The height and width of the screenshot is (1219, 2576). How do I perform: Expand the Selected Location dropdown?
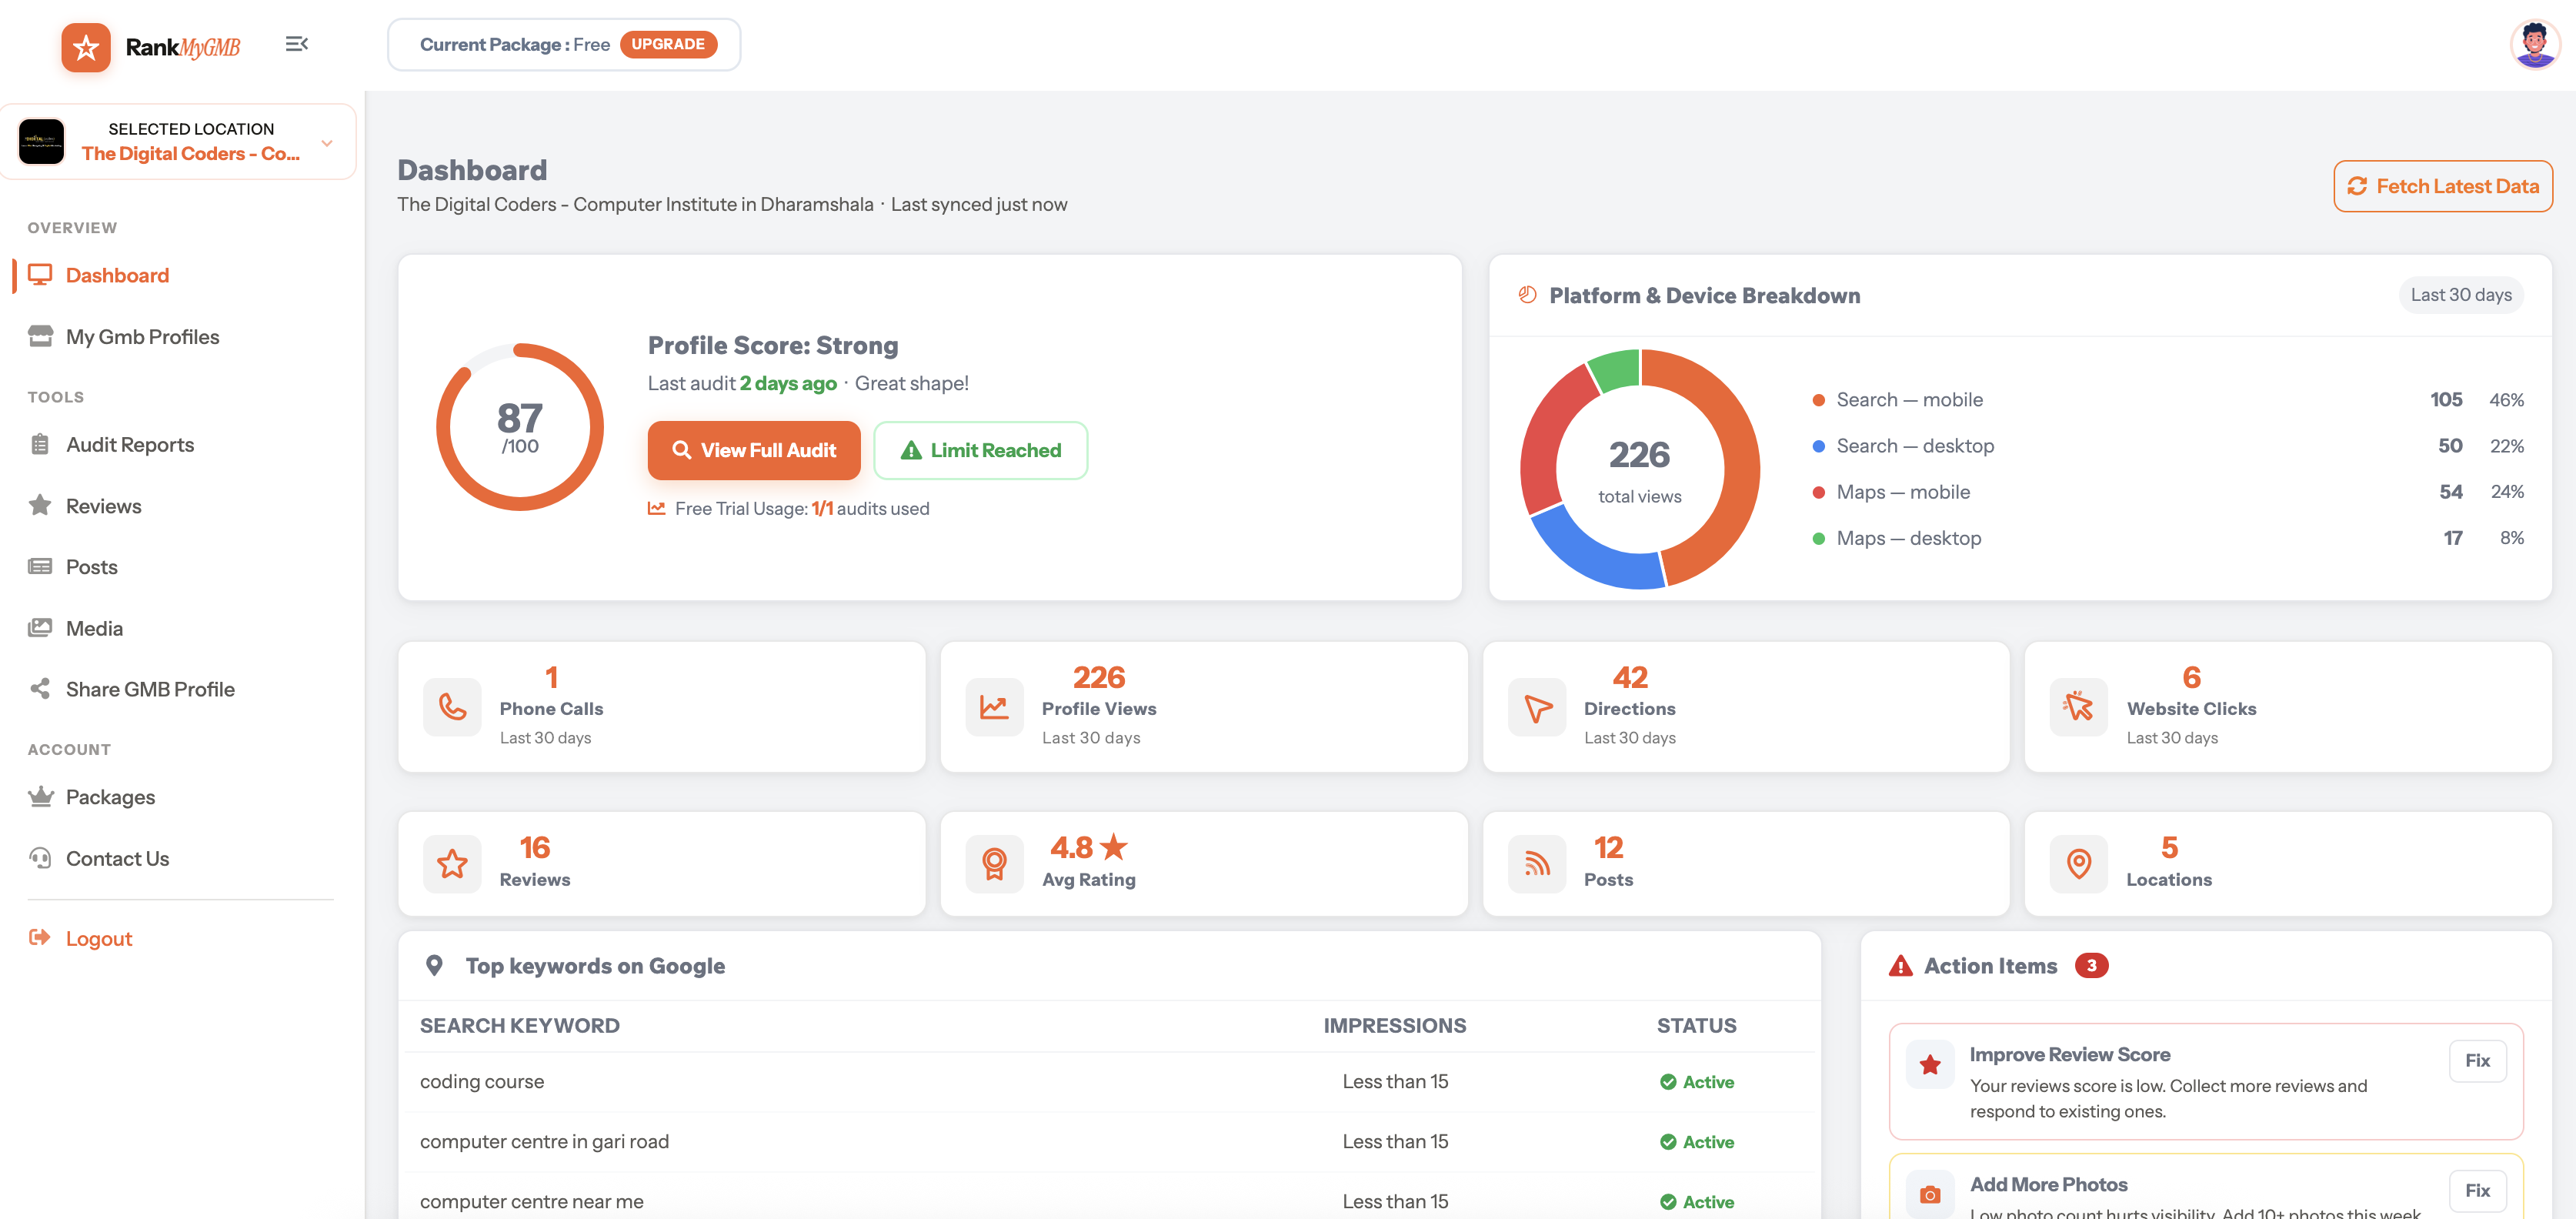(326, 142)
